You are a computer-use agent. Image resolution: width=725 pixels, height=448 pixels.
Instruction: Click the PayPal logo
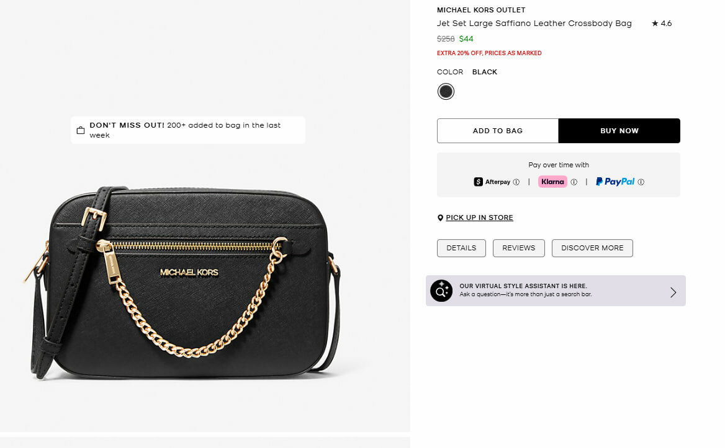click(x=615, y=182)
